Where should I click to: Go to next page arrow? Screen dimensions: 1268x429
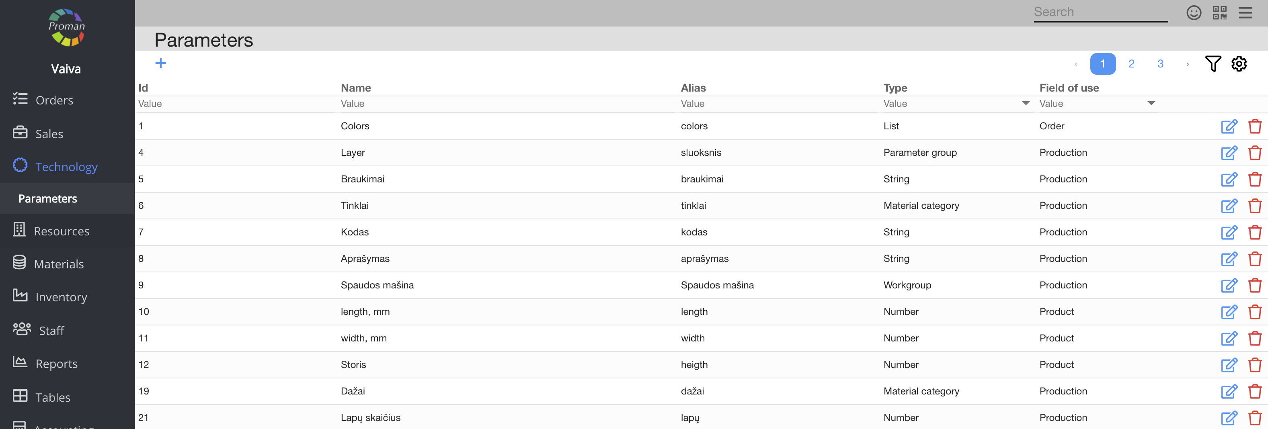point(1187,64)
